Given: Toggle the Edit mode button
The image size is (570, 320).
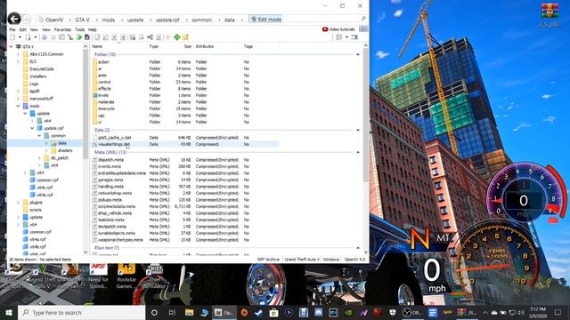Looking at the screenshot, I should 265,20.
